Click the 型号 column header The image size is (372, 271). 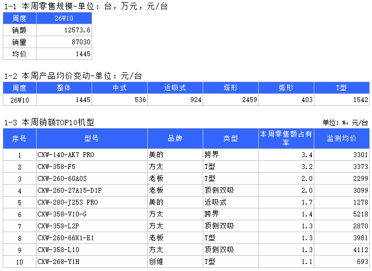point(92,139)
